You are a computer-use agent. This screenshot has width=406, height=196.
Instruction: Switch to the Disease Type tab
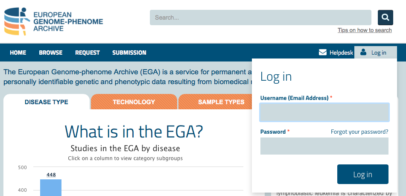47,102
